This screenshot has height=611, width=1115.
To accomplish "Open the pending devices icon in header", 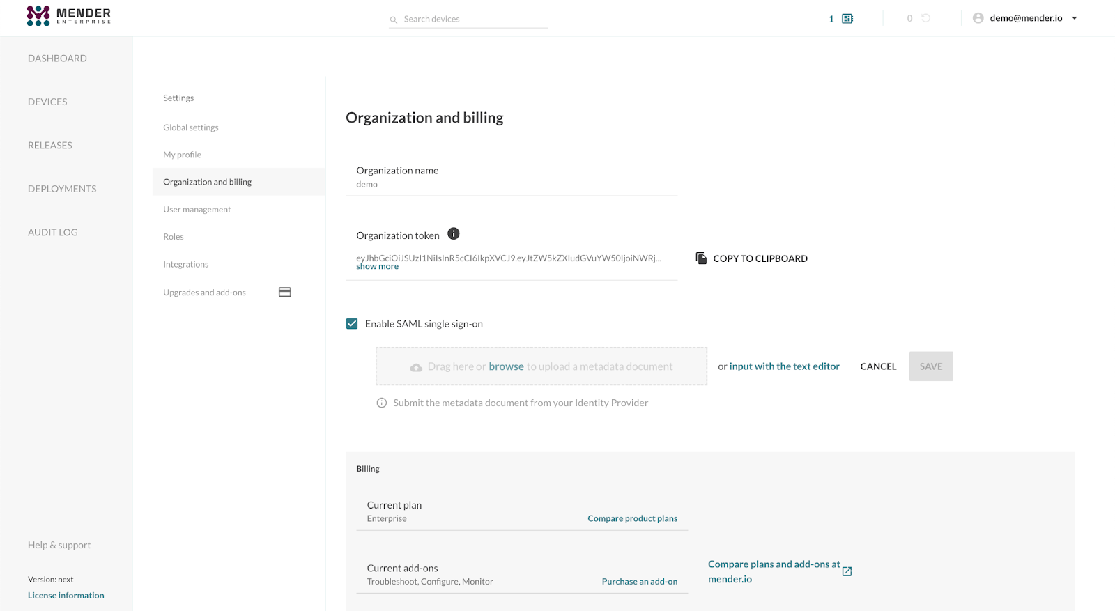I will pos(847,19).
